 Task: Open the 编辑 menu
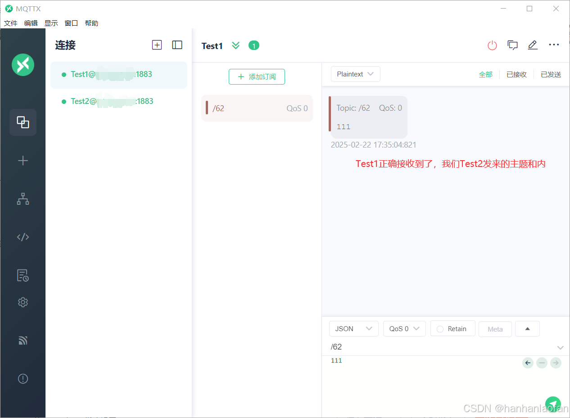coord(31,23)
